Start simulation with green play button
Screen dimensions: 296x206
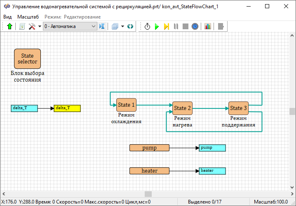[157, 26]
